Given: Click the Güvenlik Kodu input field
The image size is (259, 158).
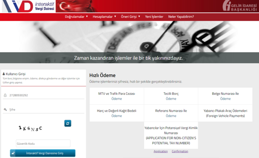Looking at the screenshot, I should [43, 144].
